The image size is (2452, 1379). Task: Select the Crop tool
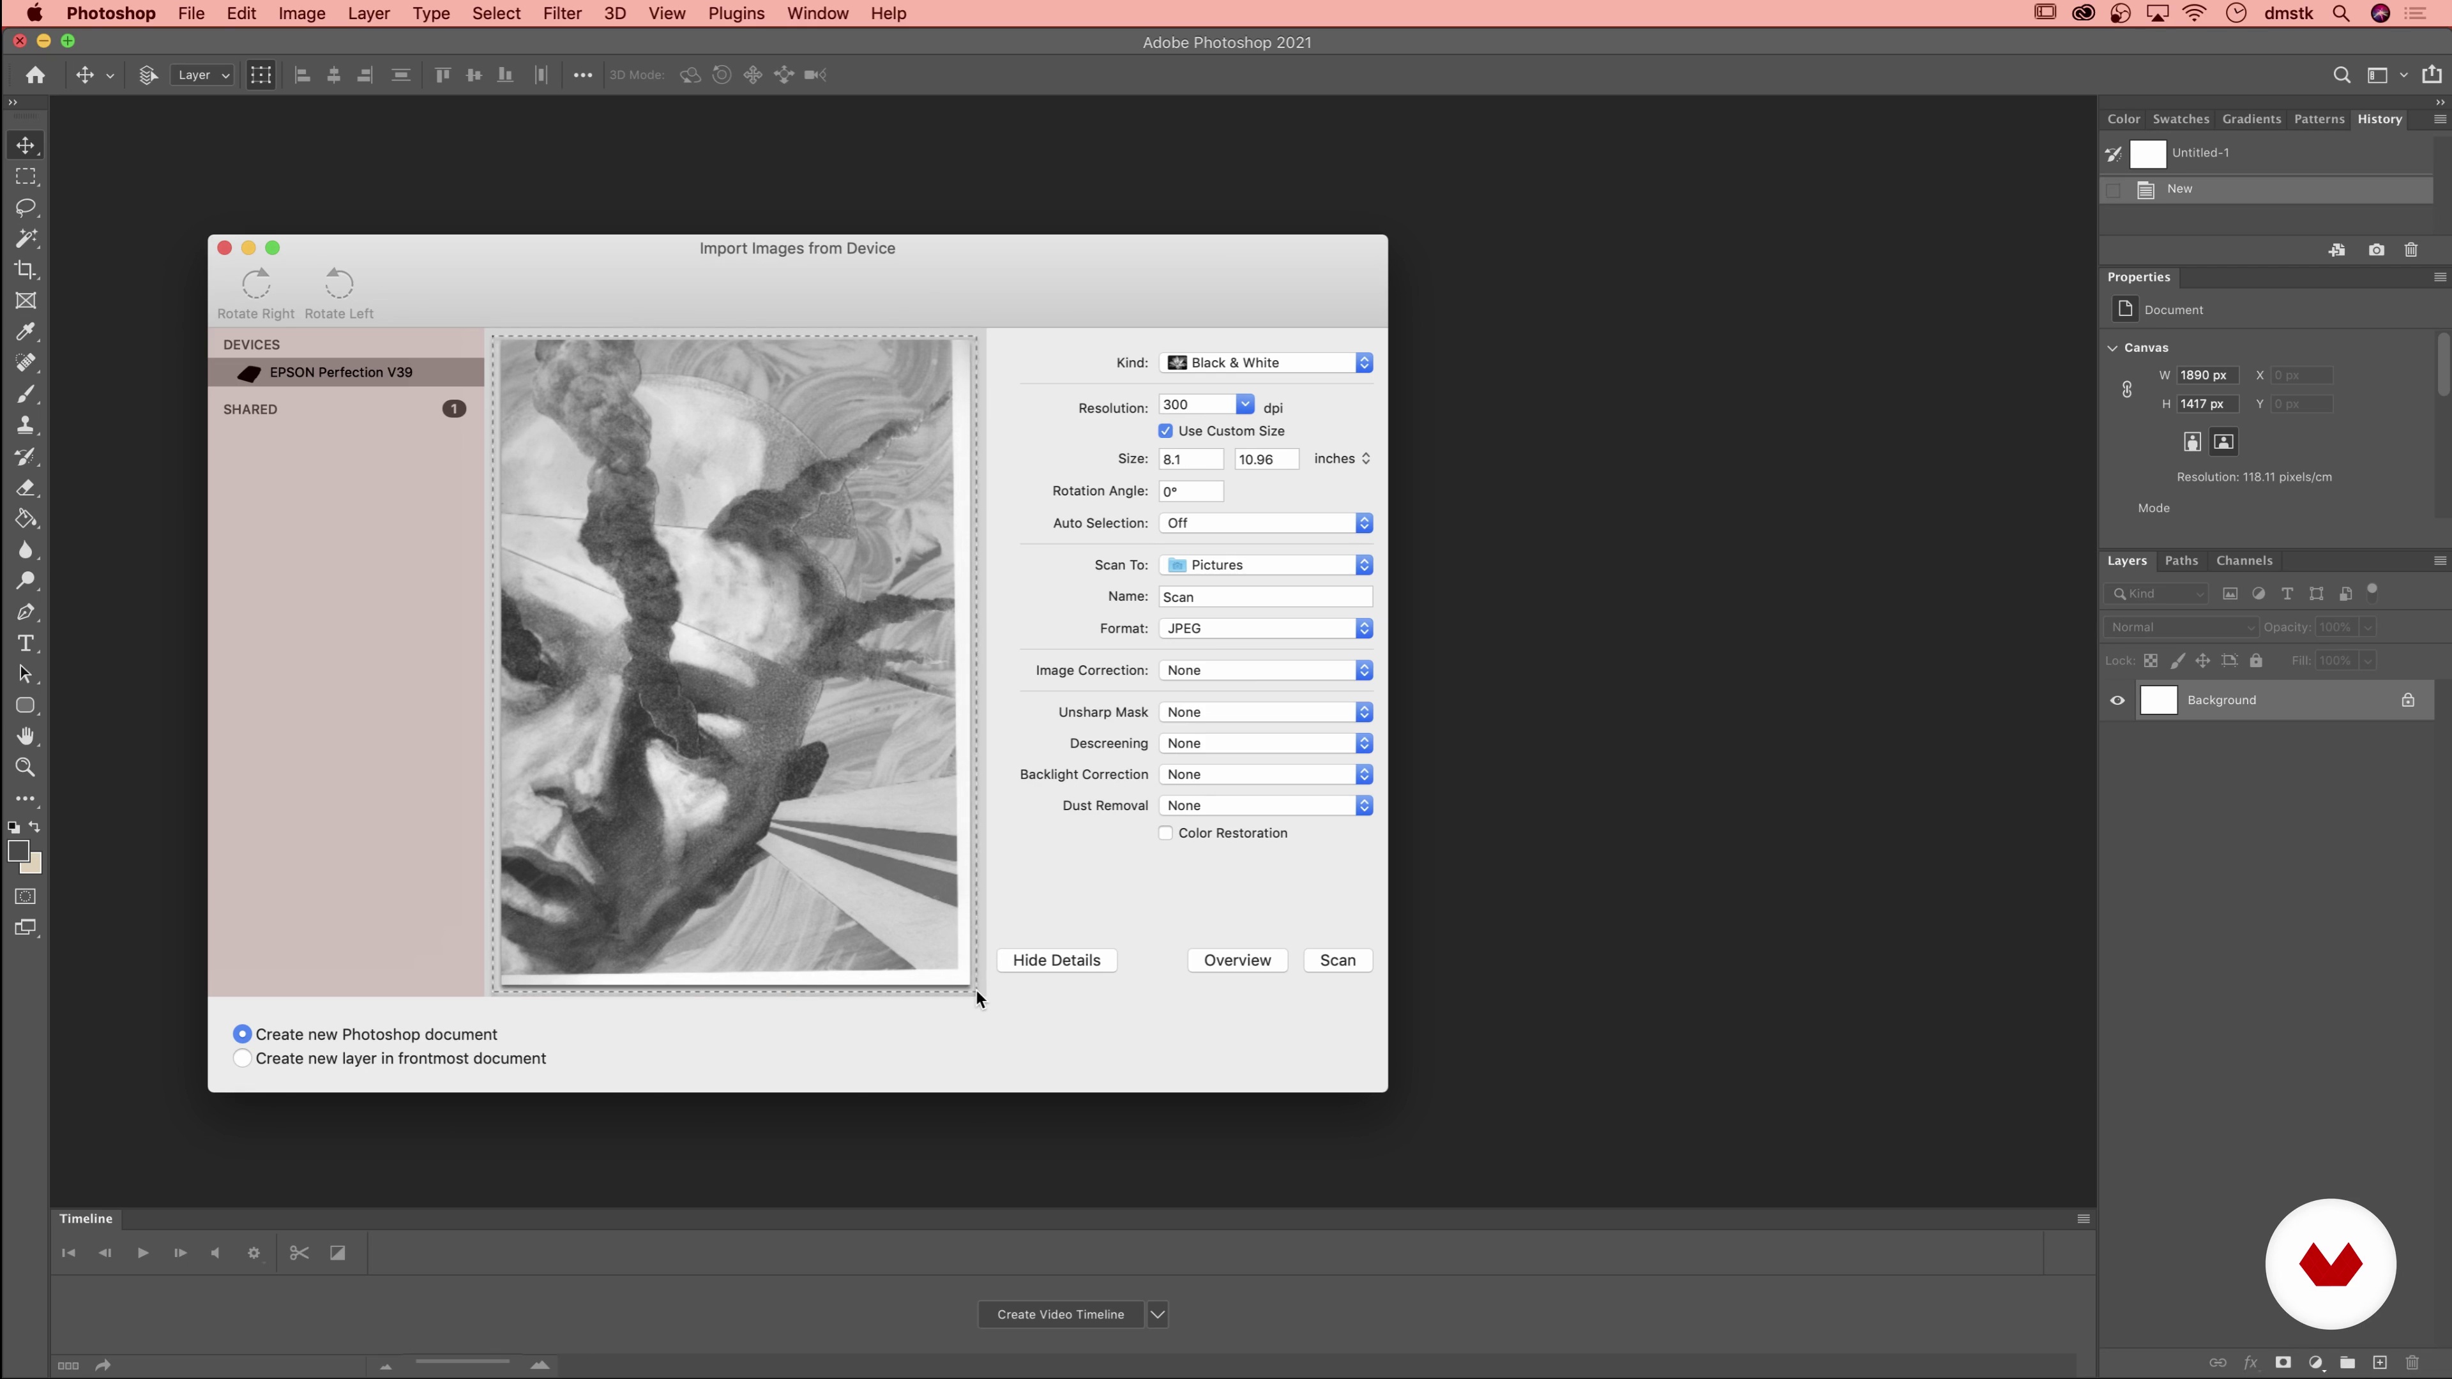click(26, 270)
